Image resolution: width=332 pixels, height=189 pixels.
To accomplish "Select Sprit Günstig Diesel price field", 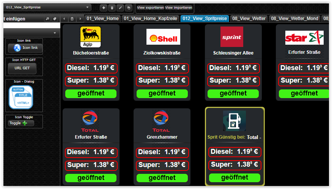I will click(234, 152).
